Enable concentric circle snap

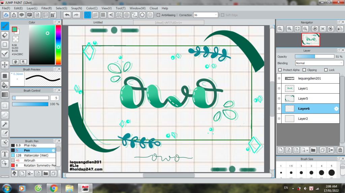[x=127, y=15]
